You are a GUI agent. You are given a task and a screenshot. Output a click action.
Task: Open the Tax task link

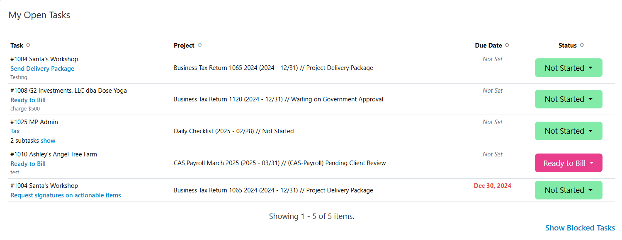tap(15, 131)
